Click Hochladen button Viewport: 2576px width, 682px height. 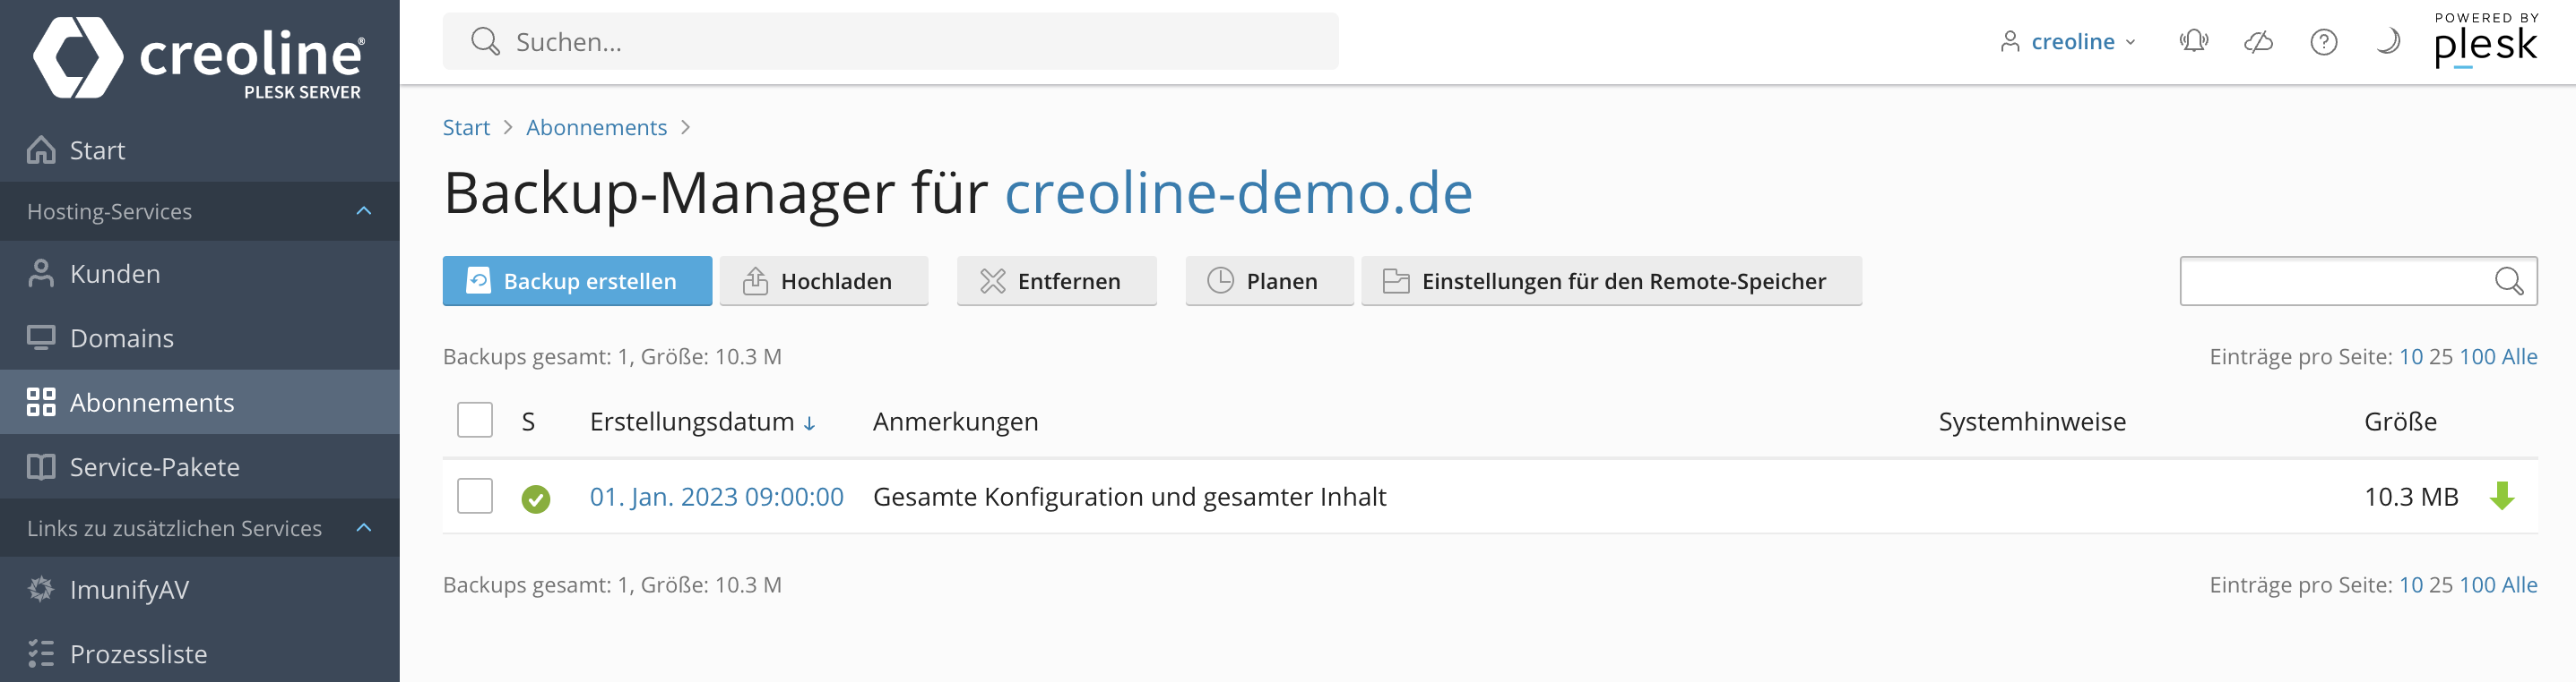pos(824,281)
